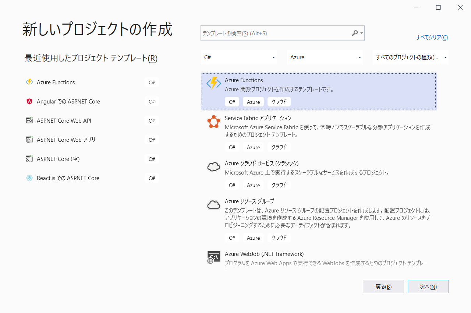Click the Azure リソース グループ description text
471x313 pixels.
(327, 218)
